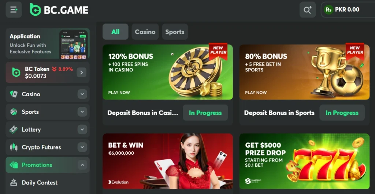Click In Progress for Casino deposit bonus

[205, 113]
